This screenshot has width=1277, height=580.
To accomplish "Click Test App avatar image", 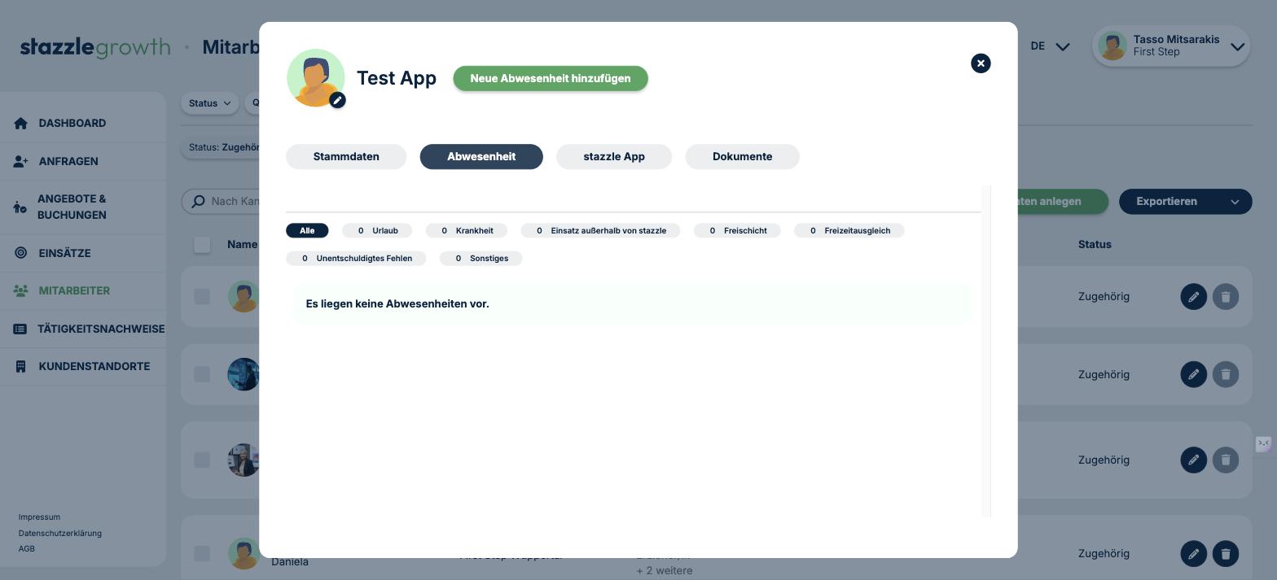I will click(x=316, y=78).
